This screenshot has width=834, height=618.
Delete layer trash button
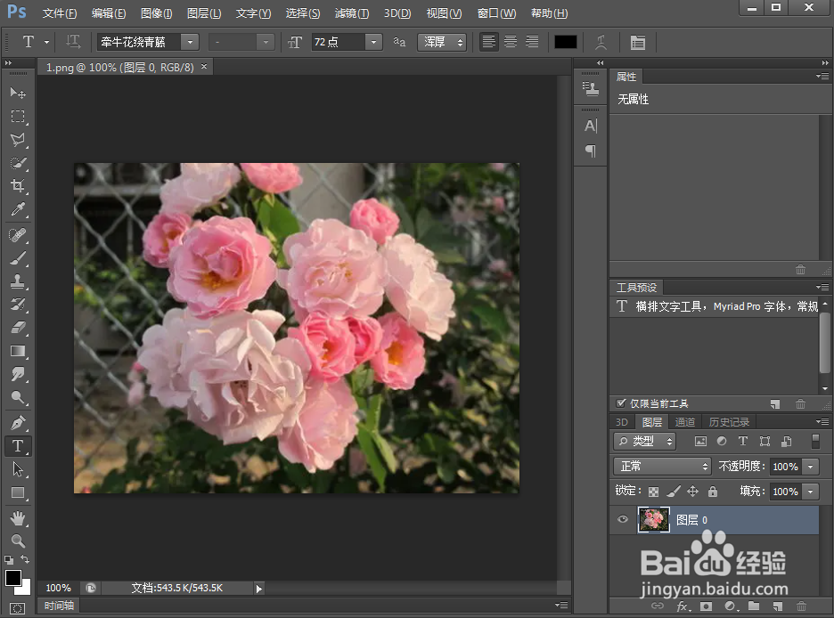point(801,606)
